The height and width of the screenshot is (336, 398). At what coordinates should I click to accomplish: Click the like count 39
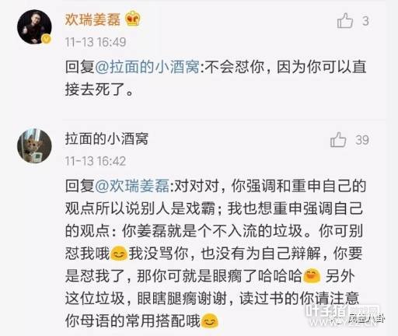362,140
